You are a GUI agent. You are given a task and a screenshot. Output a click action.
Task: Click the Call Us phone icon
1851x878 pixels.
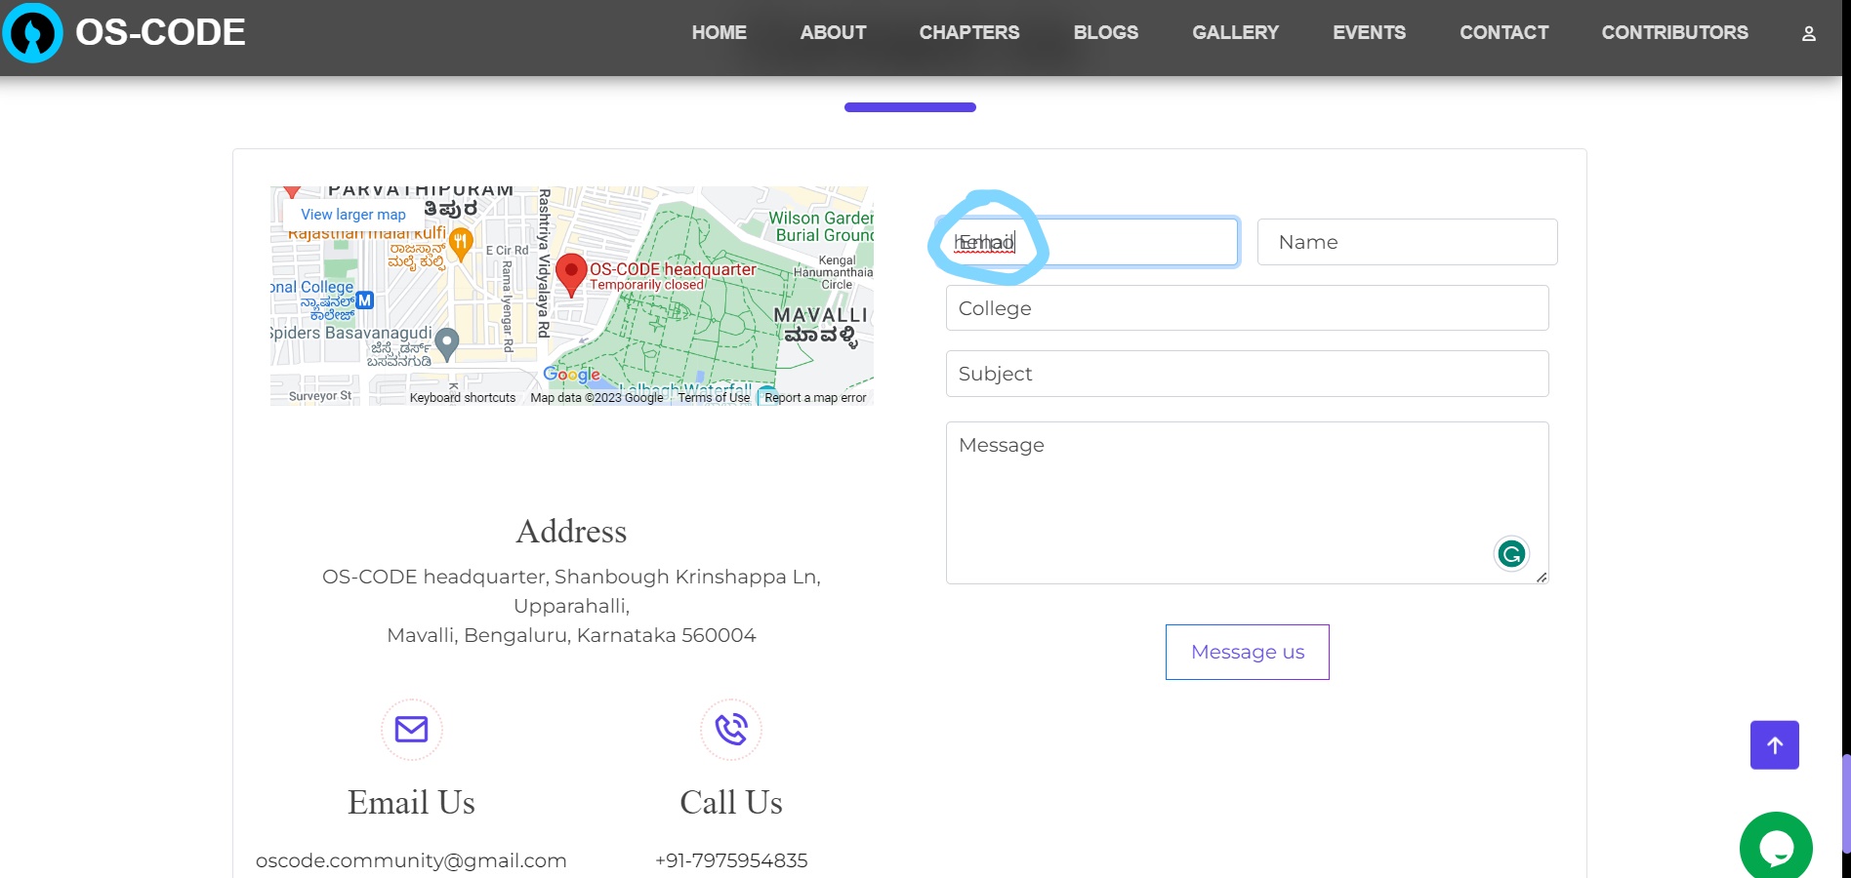click(x=730, y=729)
